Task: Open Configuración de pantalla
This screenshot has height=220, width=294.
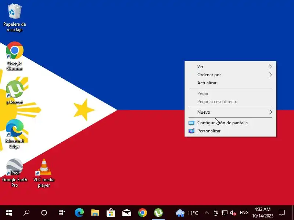Action: [x=230, y=123]
